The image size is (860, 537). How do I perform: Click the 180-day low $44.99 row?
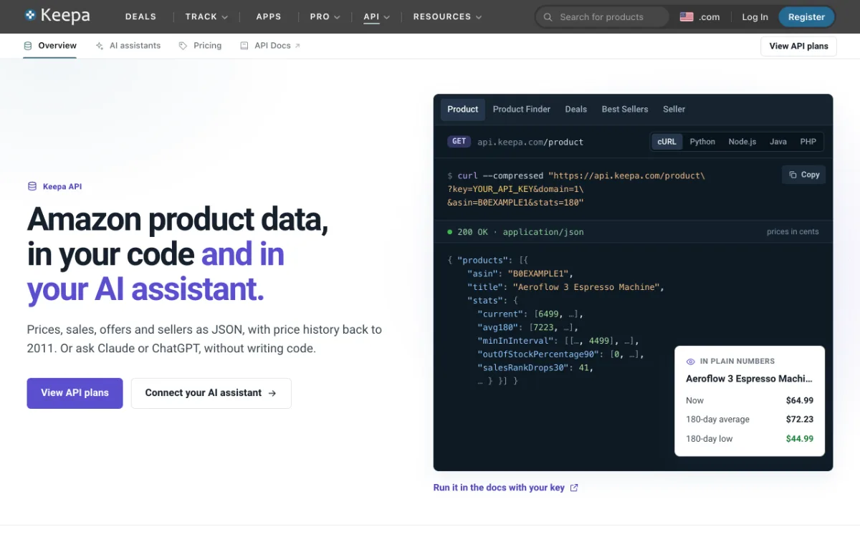coord(750,439)
